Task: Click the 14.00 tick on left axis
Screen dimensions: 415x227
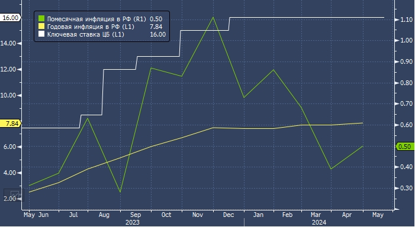Action: click(x=8, y=43)
